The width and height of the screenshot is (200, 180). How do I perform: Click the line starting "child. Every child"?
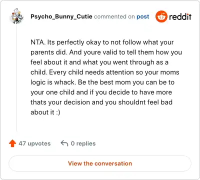[x=105, y=72]
